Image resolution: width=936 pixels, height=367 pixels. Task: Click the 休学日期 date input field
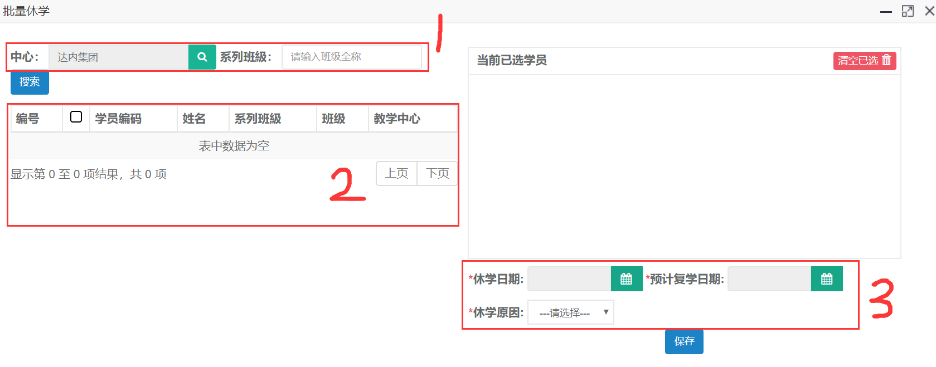click(569, 279)
